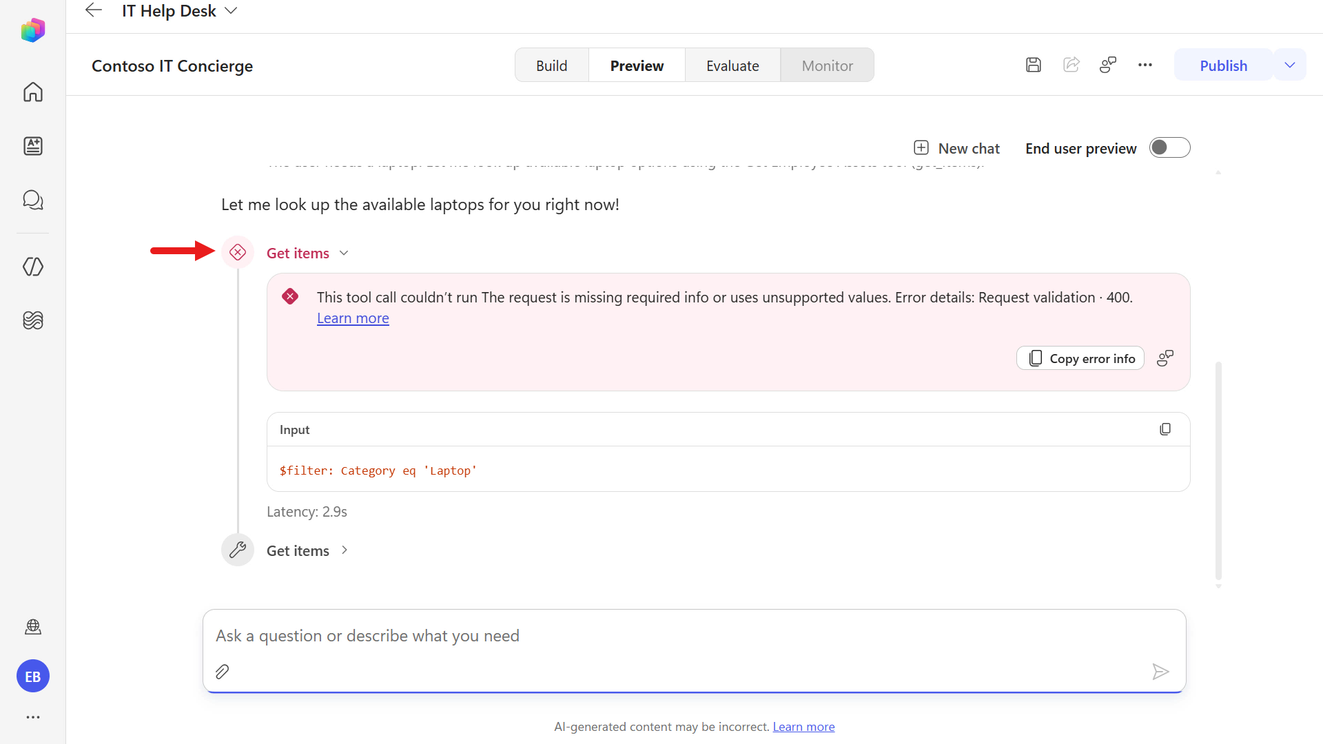This screenshot has height=744, width=1323.
Task: Open the Evaluate tab
Action: tap(732, 65)
